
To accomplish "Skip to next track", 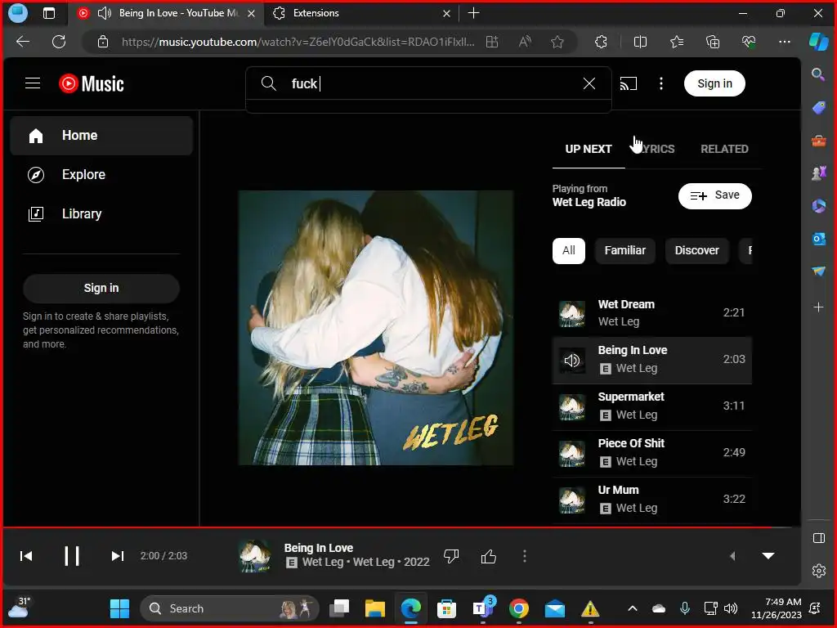I will tap(118, 556).
